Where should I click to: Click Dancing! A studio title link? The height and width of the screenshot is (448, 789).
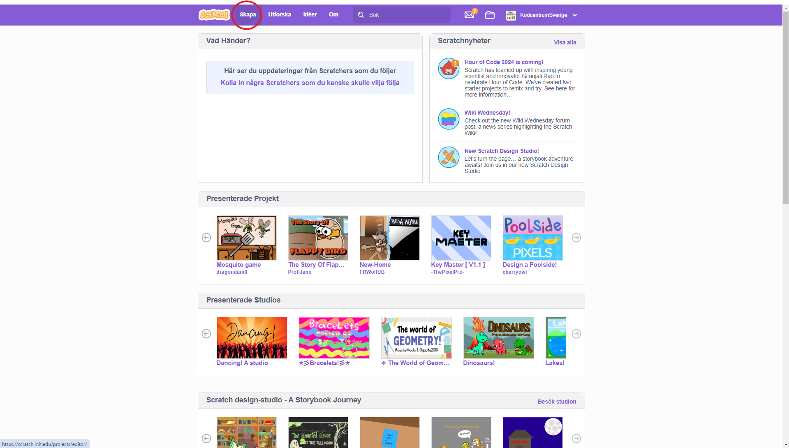[242, 363]
